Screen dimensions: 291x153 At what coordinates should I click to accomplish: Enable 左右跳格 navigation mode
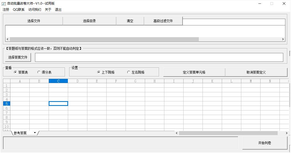(x=129, y=72)
